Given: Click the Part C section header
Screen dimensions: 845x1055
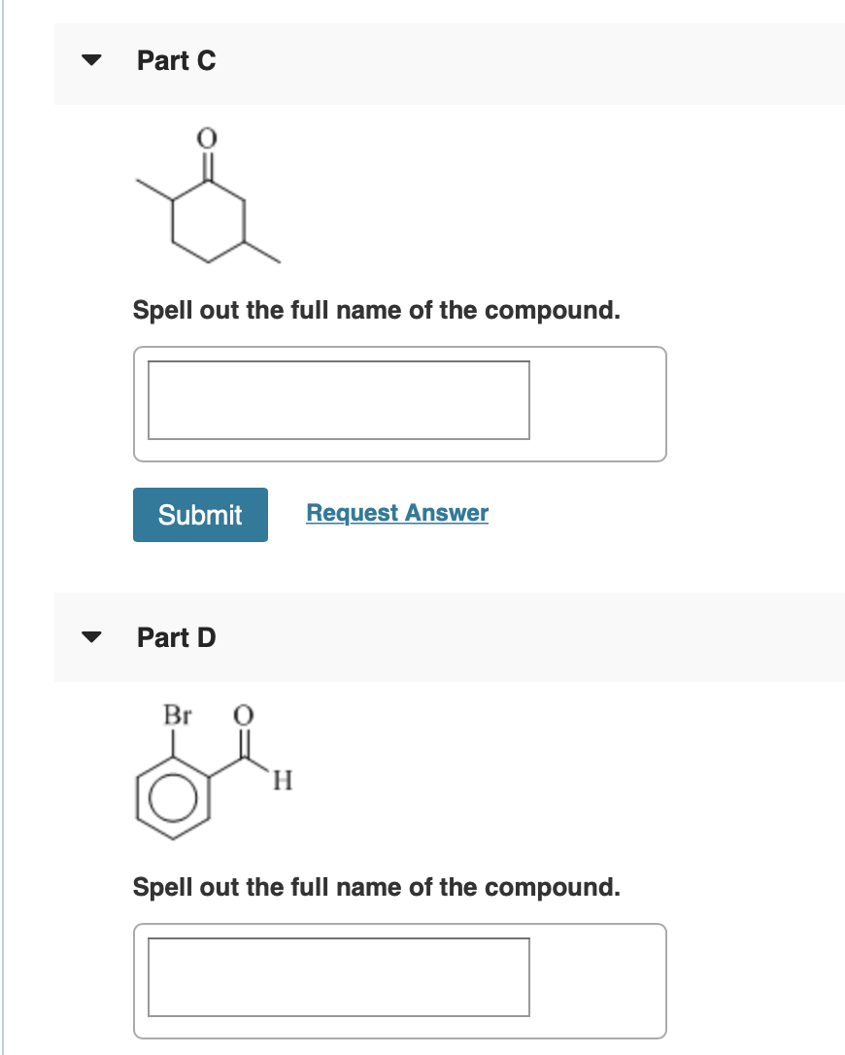Looking at the screenshot, I should pyautogui.click(x=177, y=60).
